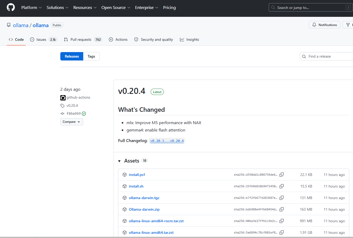Download ollama-linux-amd64.tar.zst

pos(151,232)
